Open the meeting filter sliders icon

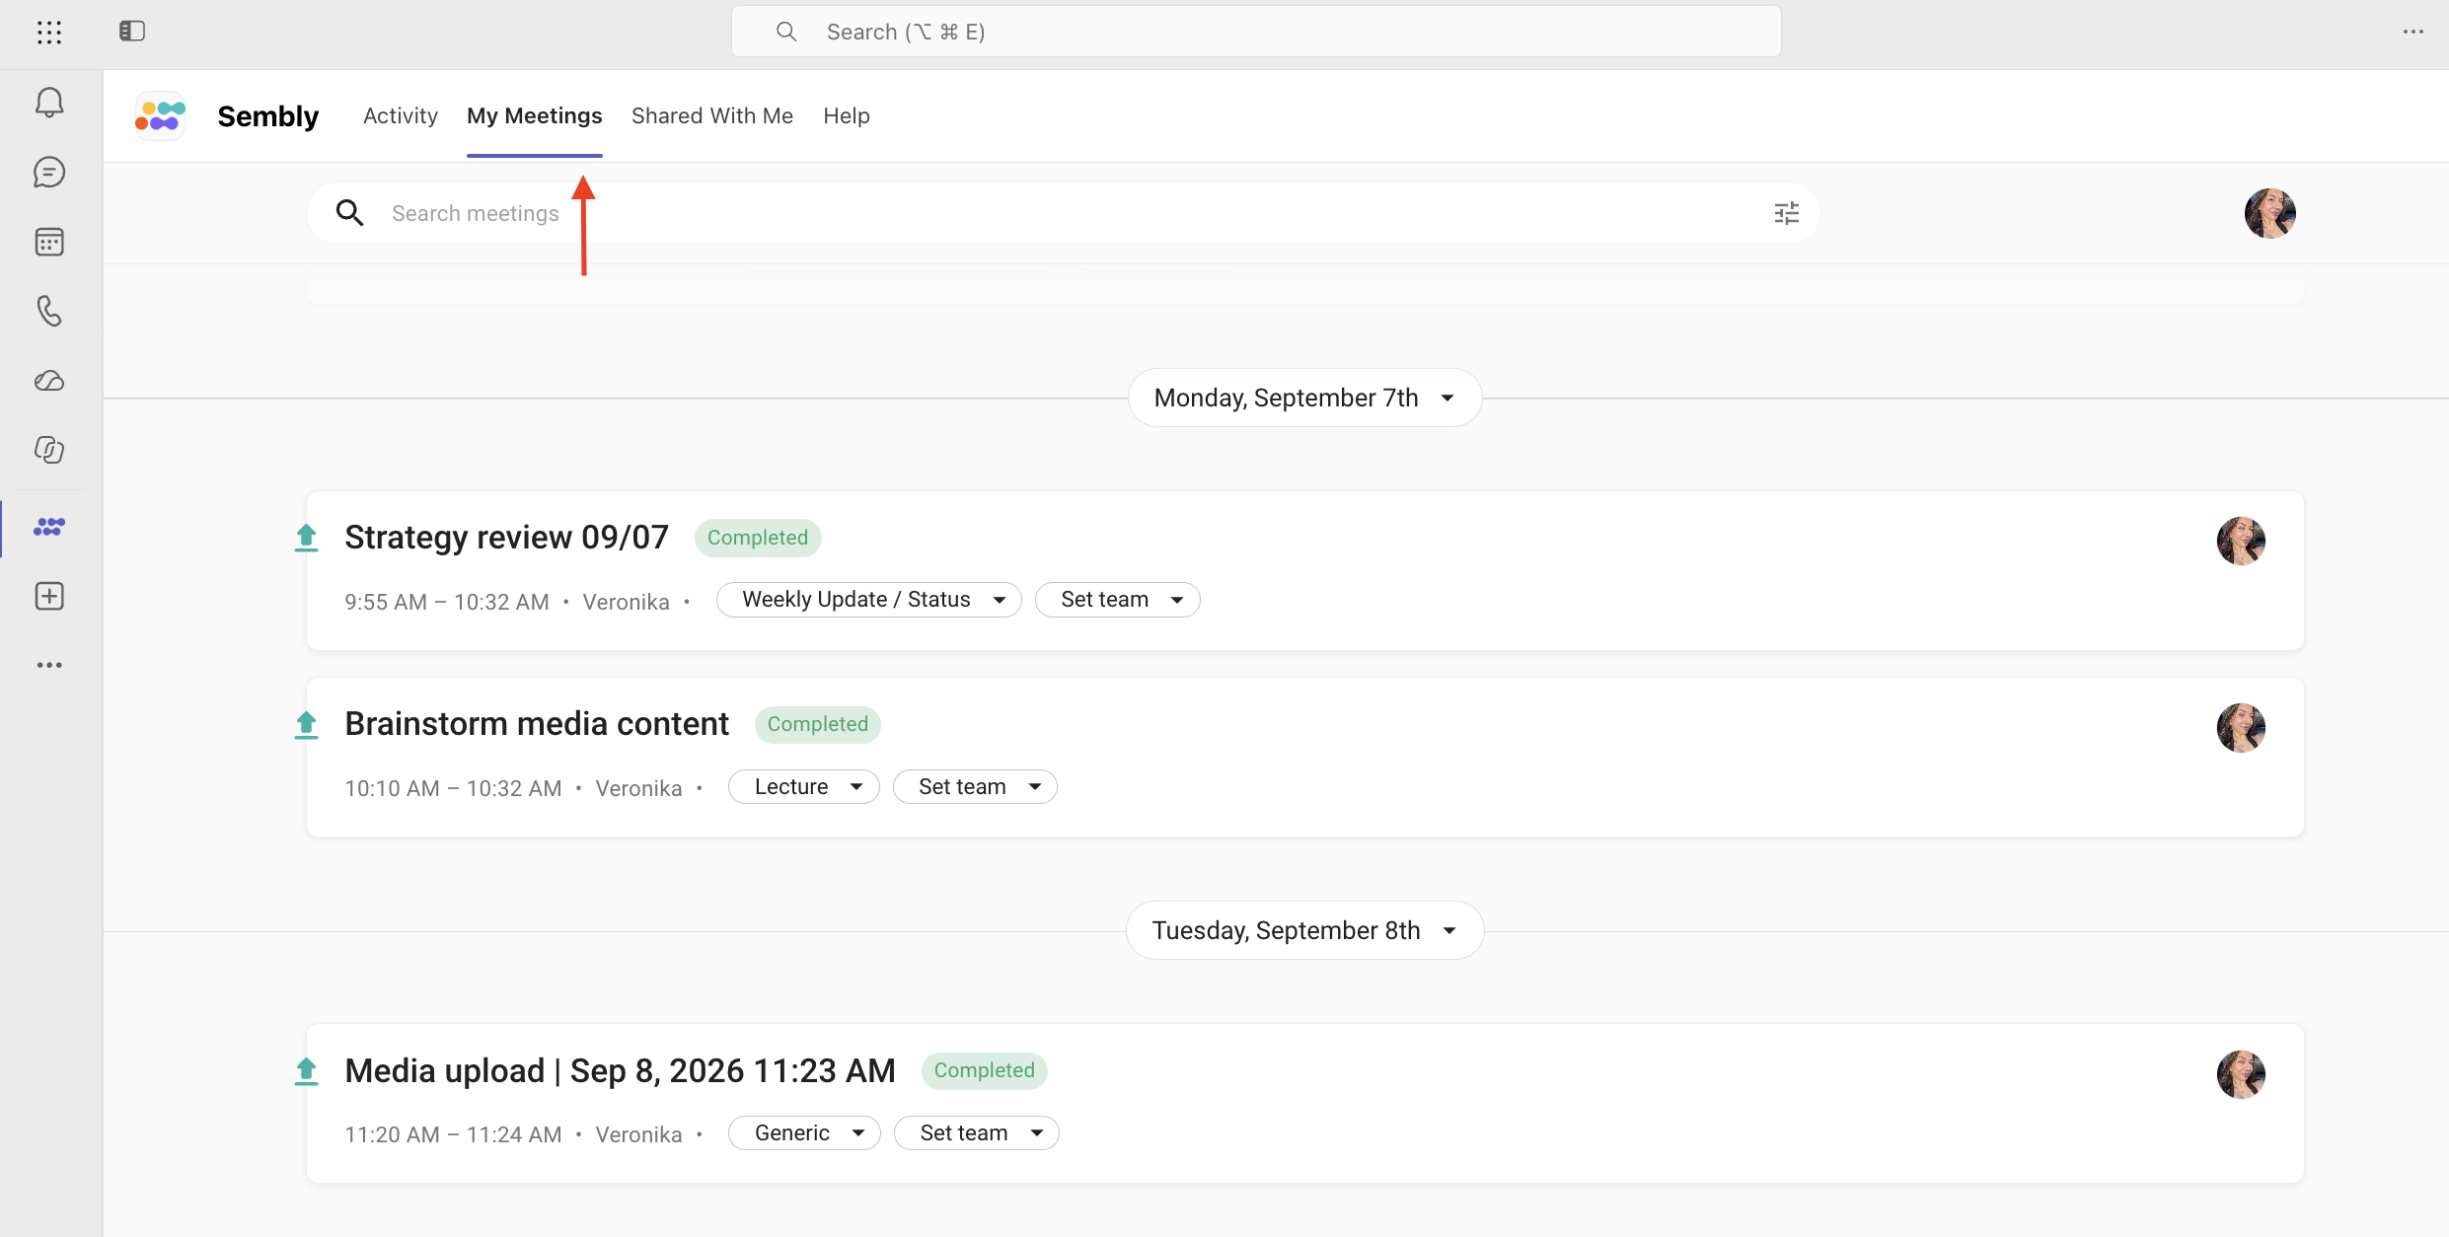1787,213
